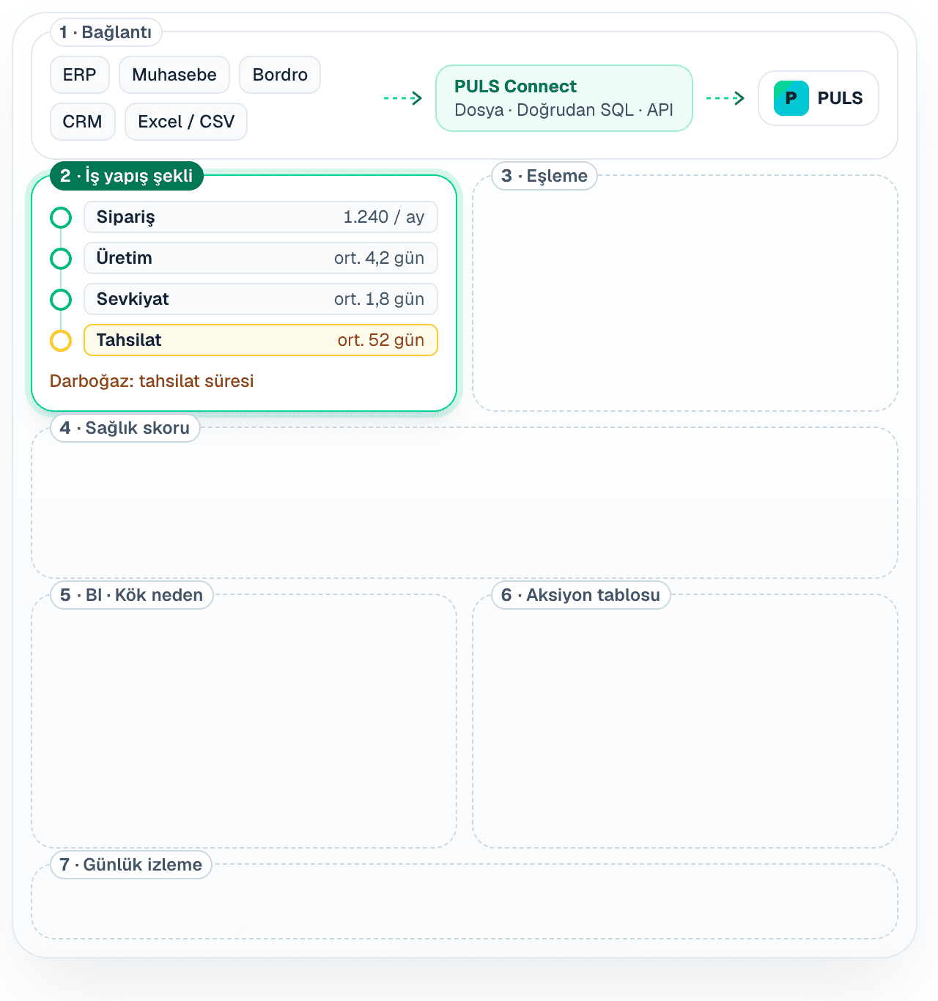Image resolution: width=938 pixels, height=1001 pixels.
Task: Select the "ort. 1,8 gün" value
Action: 380,299
